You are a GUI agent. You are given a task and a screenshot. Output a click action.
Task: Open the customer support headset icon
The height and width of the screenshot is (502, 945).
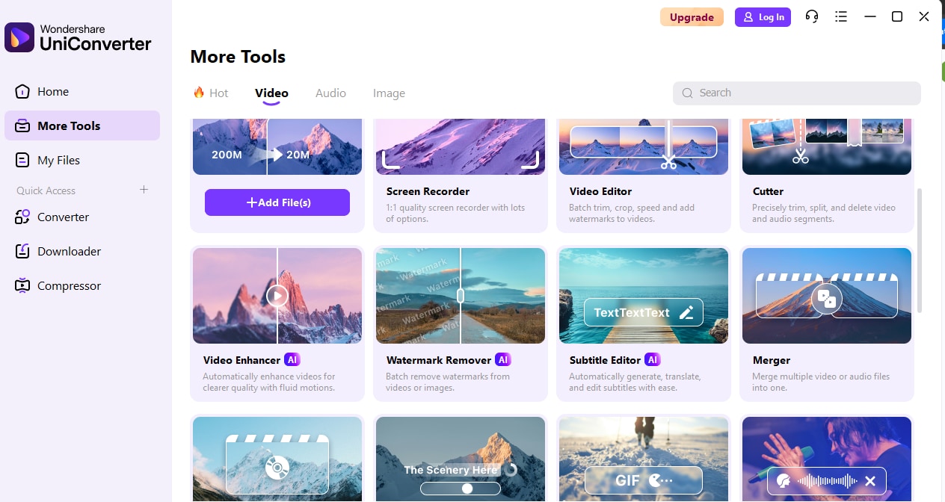812,16
